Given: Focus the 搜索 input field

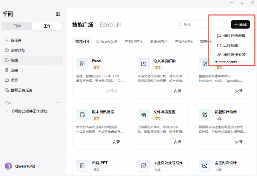Looking at the screenshot, I should (x=201, y=24).
